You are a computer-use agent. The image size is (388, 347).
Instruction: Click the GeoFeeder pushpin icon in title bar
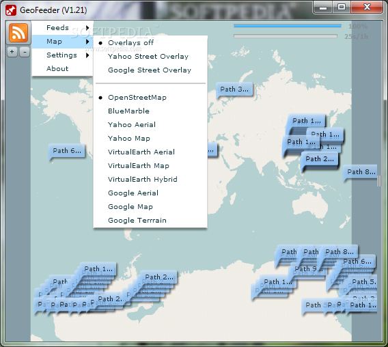click(11, 10)
